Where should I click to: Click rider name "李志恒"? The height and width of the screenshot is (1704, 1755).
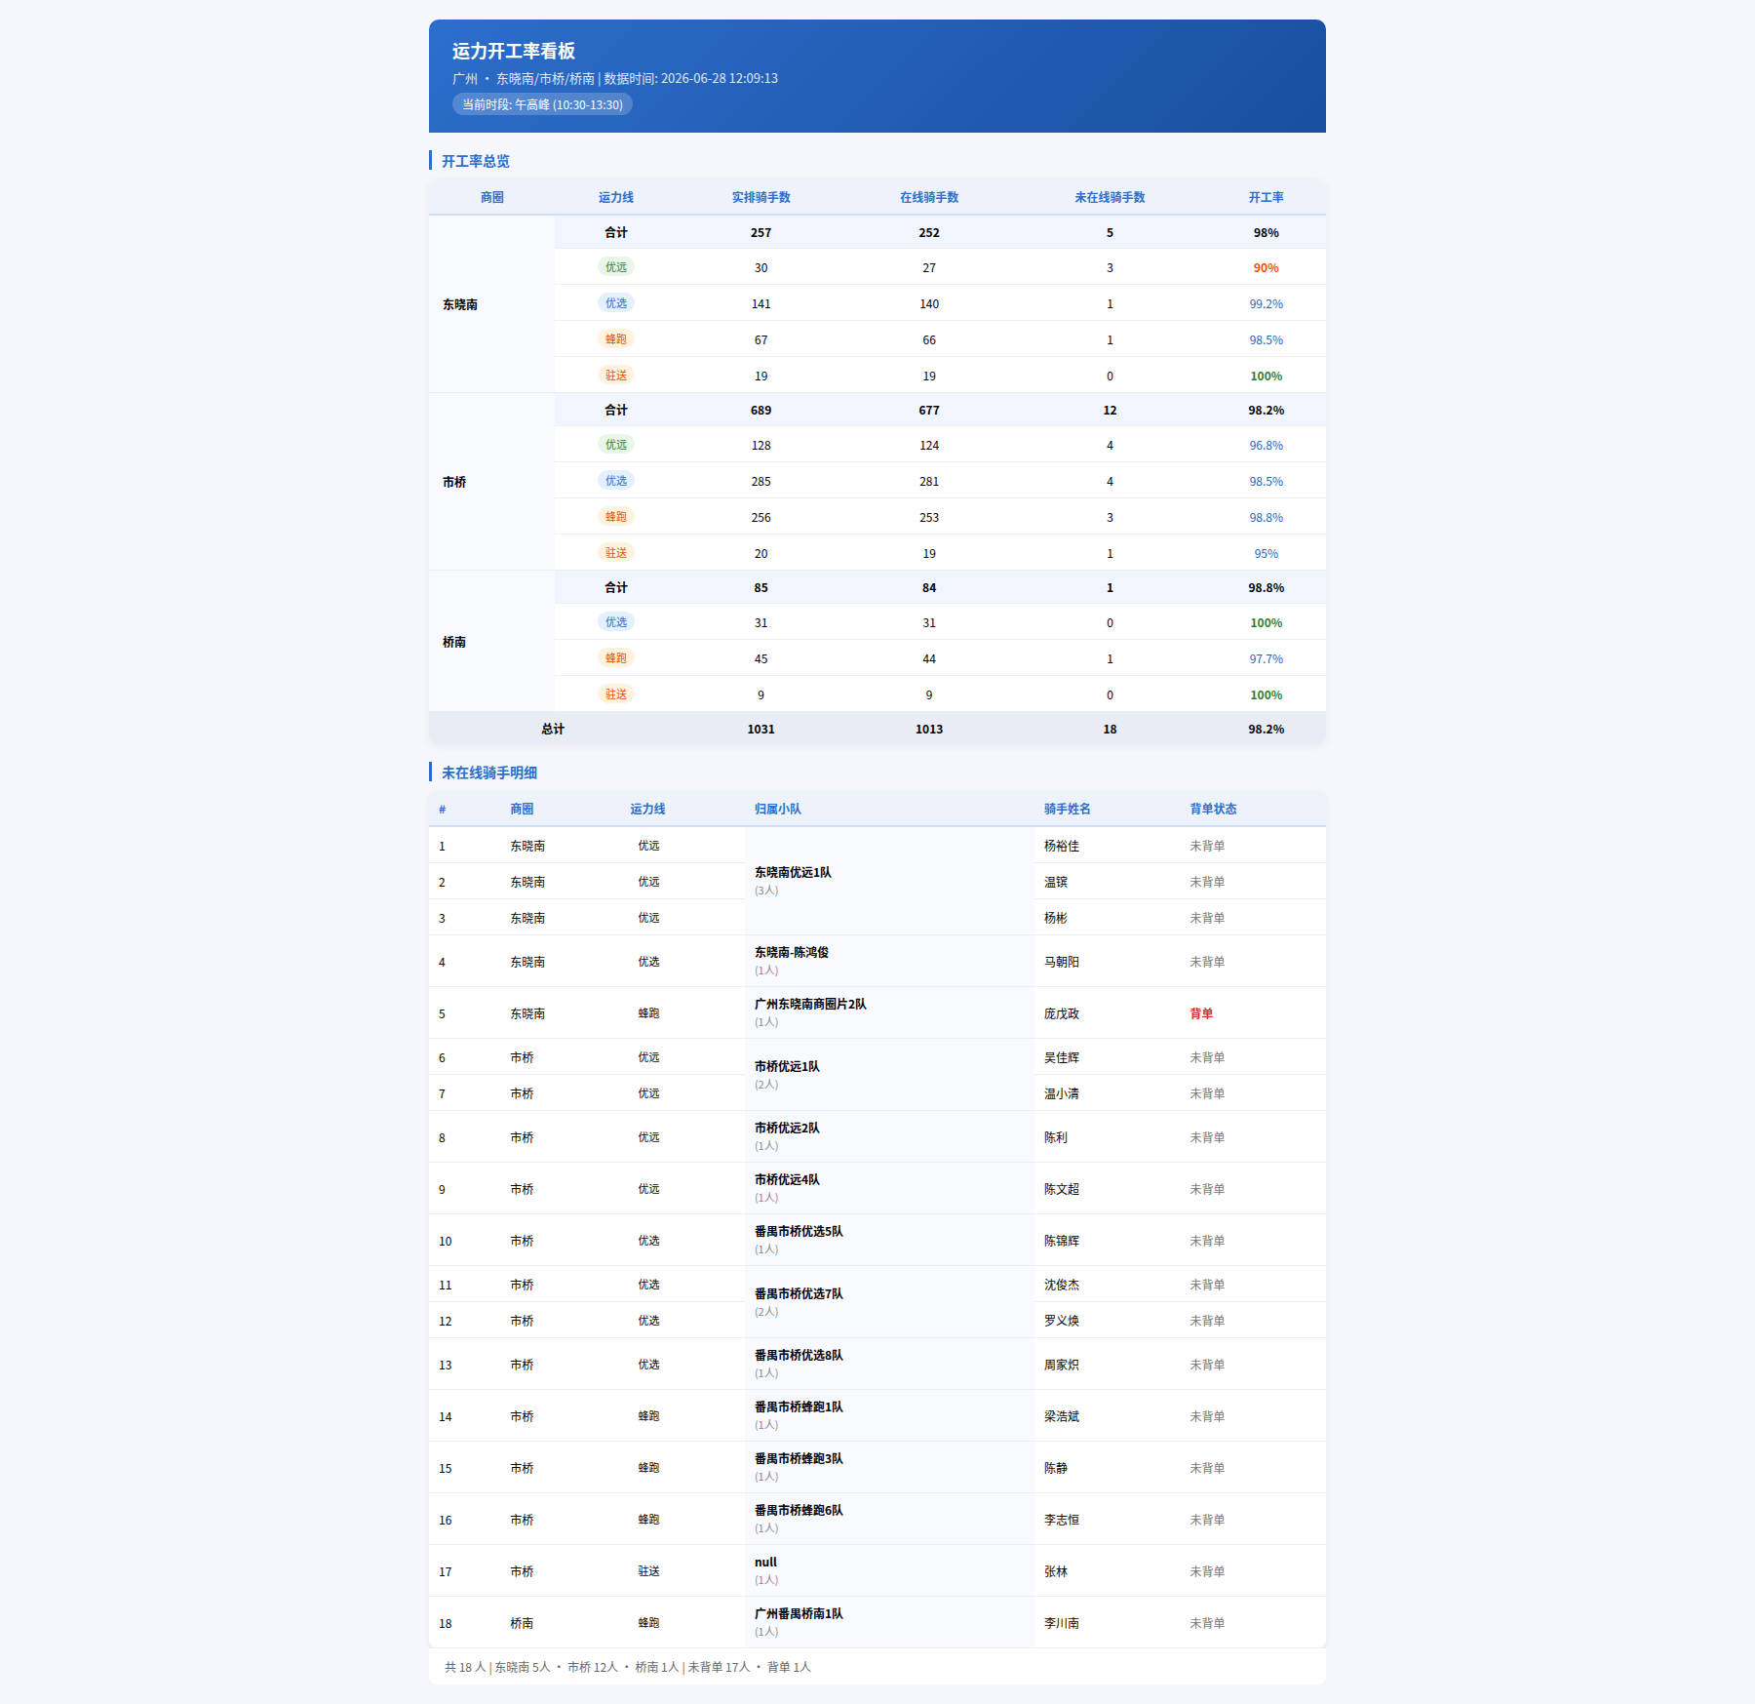click(1062, 1520)
